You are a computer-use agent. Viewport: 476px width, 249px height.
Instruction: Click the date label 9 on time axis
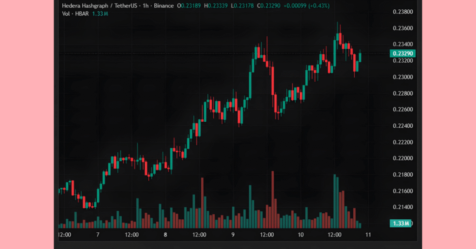(x=233, y=235)
